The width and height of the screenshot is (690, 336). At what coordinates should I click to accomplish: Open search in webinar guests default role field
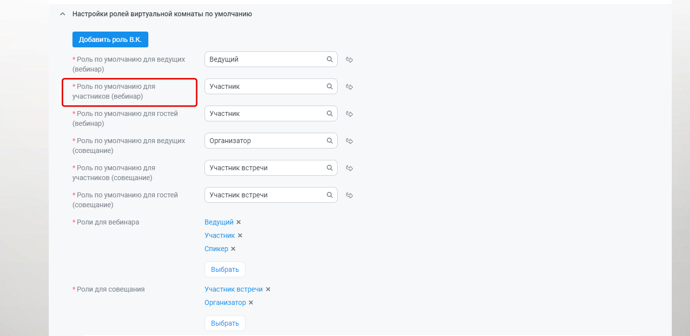330,113
